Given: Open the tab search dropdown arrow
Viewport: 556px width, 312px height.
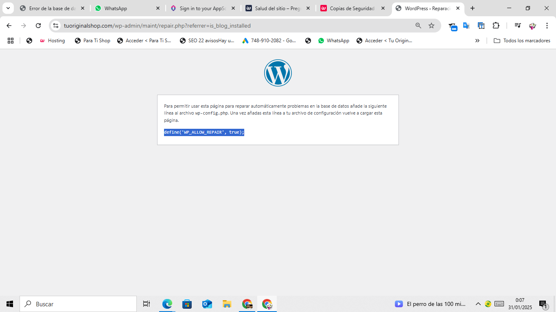Looking at the screenshot, I should (8, 8).
